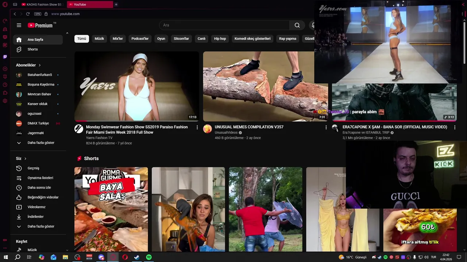Click the Ara search input field
The width and height of the screenshot is (467, 262).
[224, 25]
